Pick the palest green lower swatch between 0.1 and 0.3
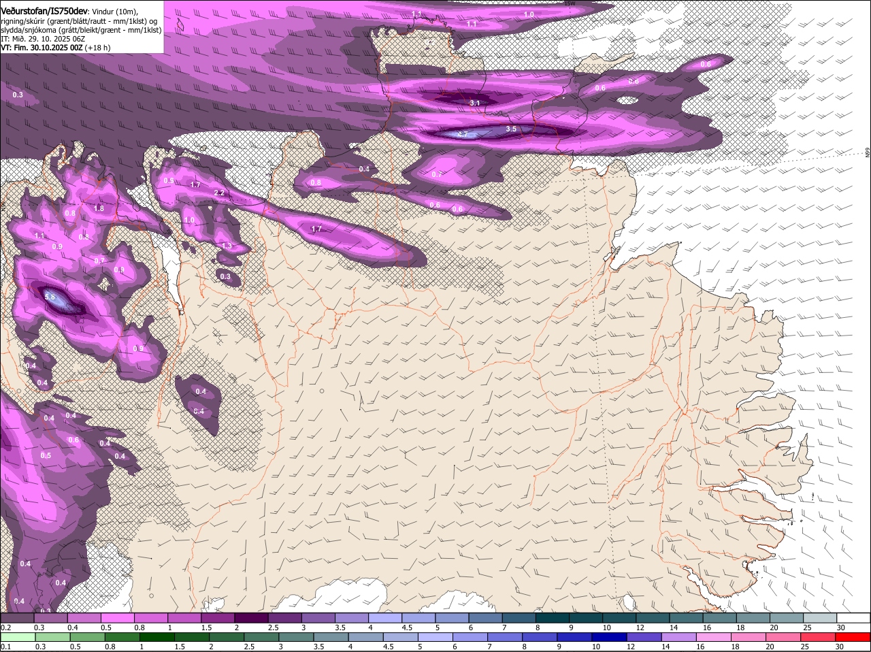 point(17,636)
